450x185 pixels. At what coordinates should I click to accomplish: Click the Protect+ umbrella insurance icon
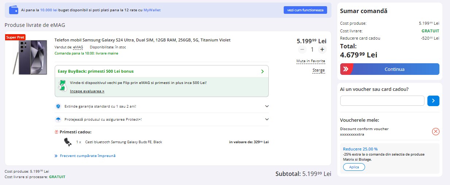point(58,120)
